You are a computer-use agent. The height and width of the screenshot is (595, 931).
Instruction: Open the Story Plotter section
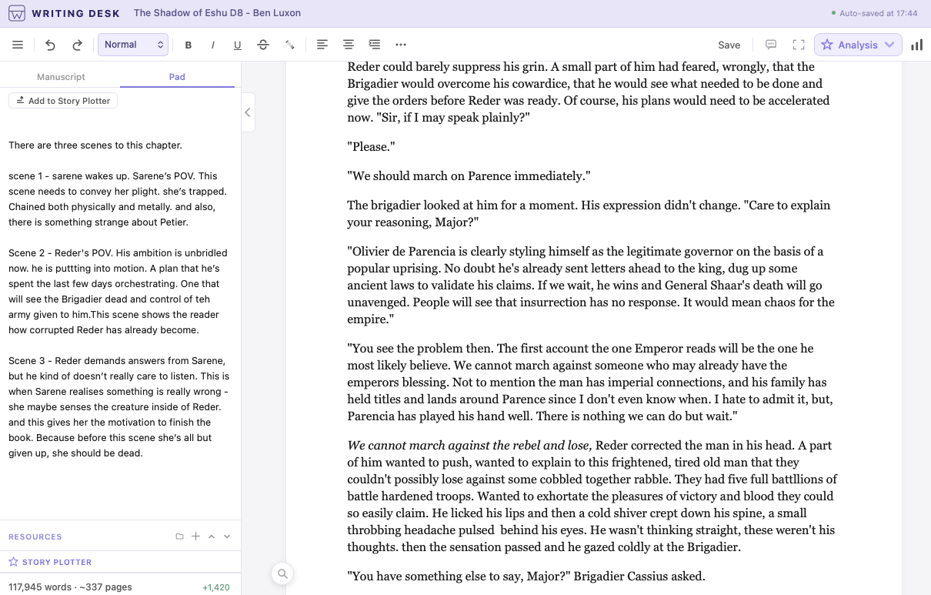[x=50, y=562]
